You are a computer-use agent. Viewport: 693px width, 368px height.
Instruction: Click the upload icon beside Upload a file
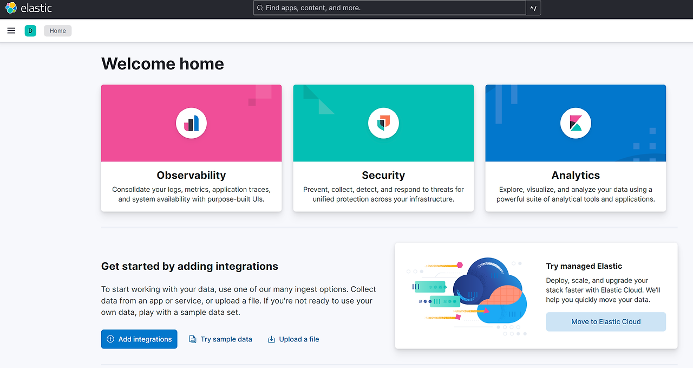point(271,339)
